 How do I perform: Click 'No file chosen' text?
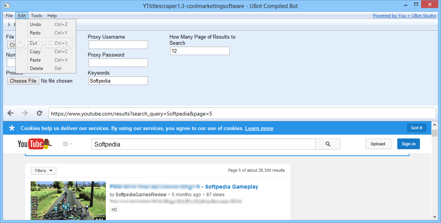point(56,81)
